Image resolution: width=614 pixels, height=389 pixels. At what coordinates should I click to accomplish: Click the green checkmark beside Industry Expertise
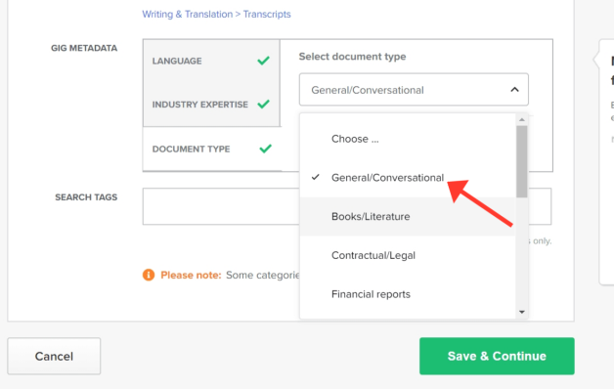tap(263, 105)
